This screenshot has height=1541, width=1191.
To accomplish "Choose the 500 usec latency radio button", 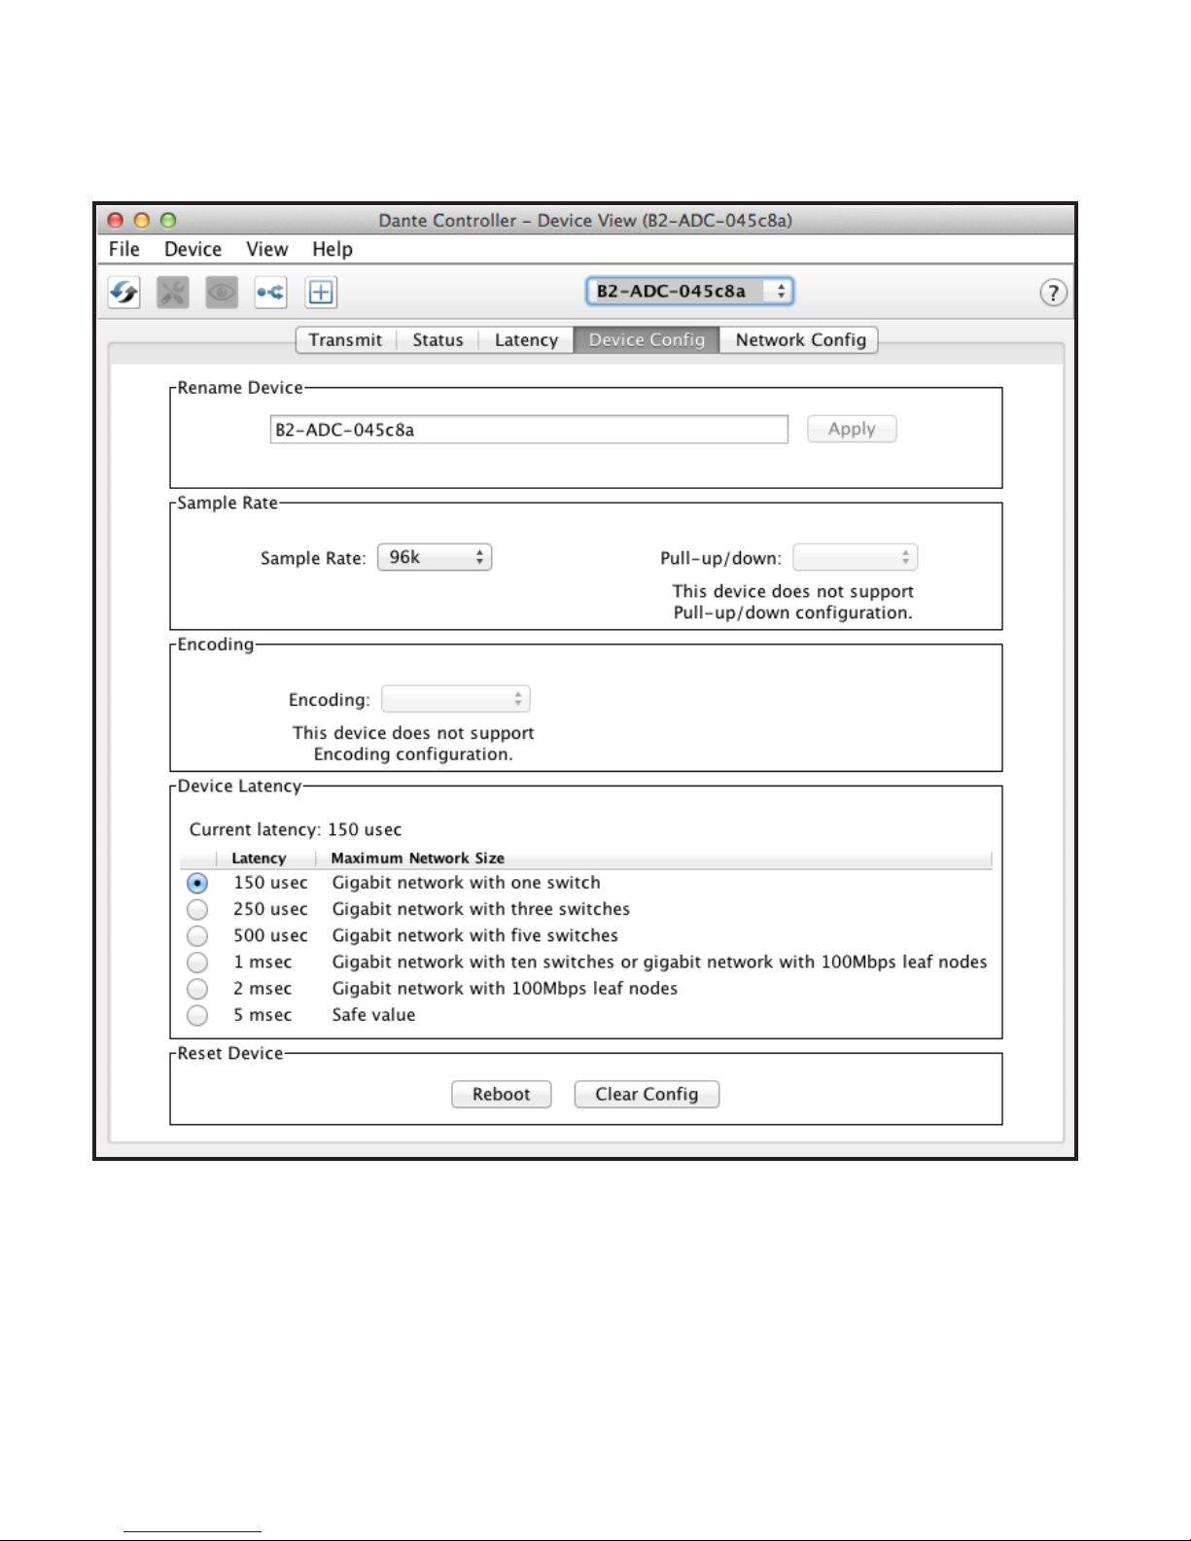I will point(197,935).
